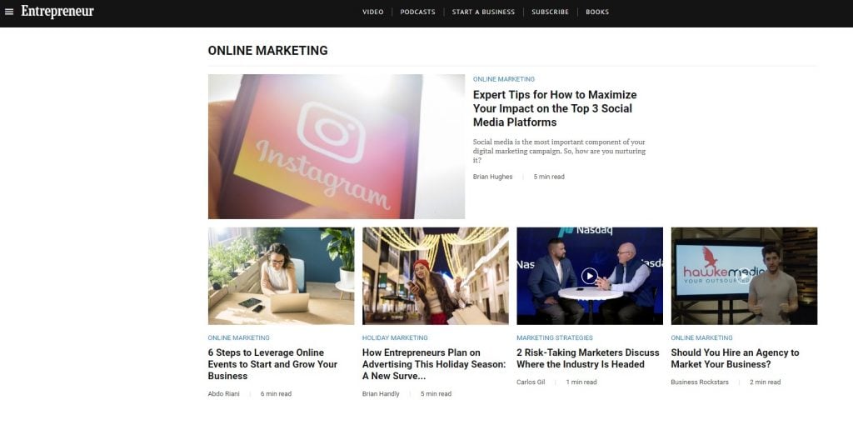Read How Entrepreneurs Plan on Advertising article
853x425 pixels.
pos(434,364)
